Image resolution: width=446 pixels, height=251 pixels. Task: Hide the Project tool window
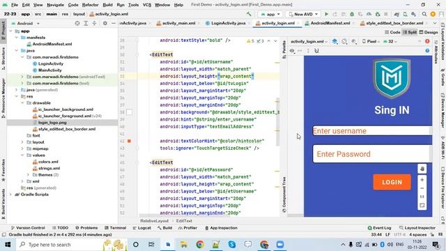click(113, 23)
